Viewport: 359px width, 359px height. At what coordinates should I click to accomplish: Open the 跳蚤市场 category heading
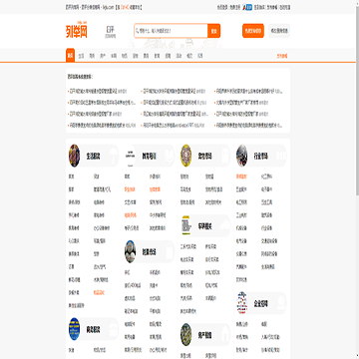pyautogui.click(x=149, y=252)
